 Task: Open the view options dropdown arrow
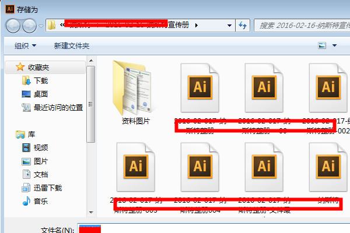tap(334, 45)
